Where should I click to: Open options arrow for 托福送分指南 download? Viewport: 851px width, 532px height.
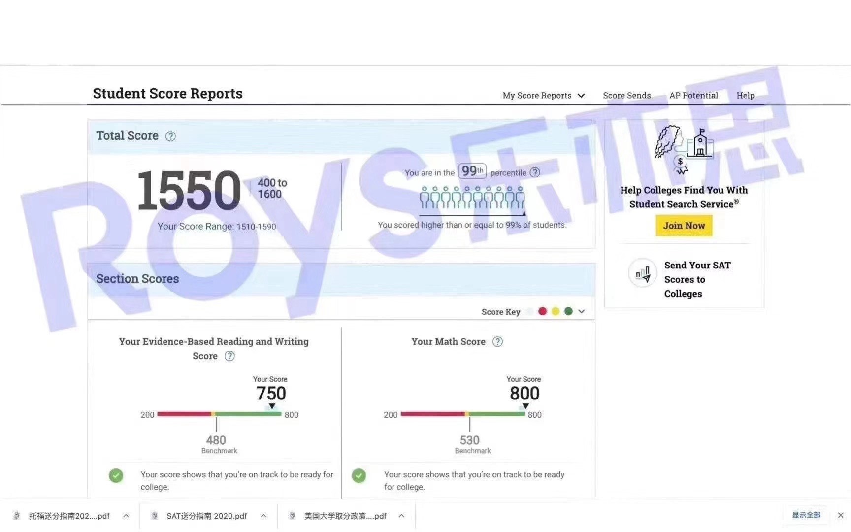coord(126,516)
